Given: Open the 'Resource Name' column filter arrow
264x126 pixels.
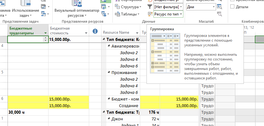Looking at the screenshot, I should coord(137,33).
